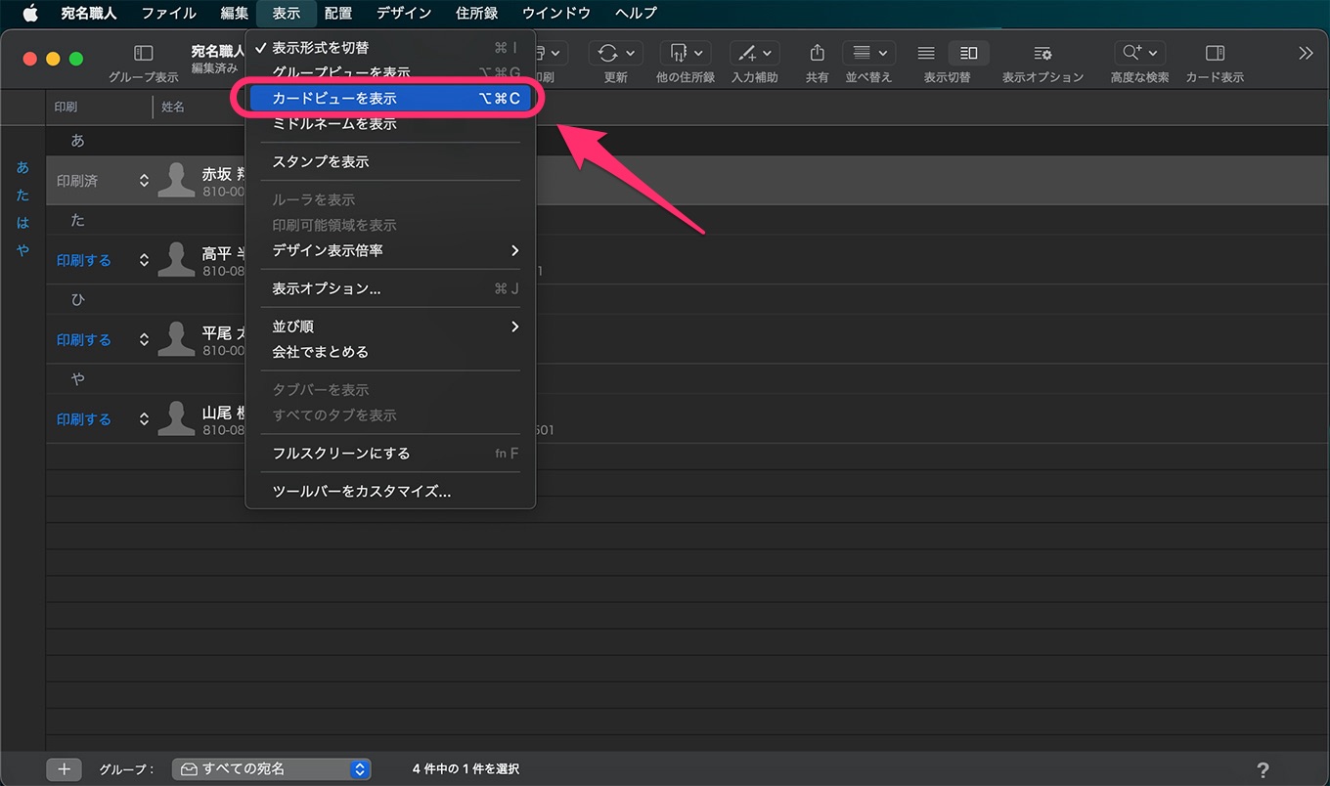The height and width of the screenshot is (786, 1330).
Task: Open the デザイン menu
Action: pyautogui.click(x=404, y=13)
